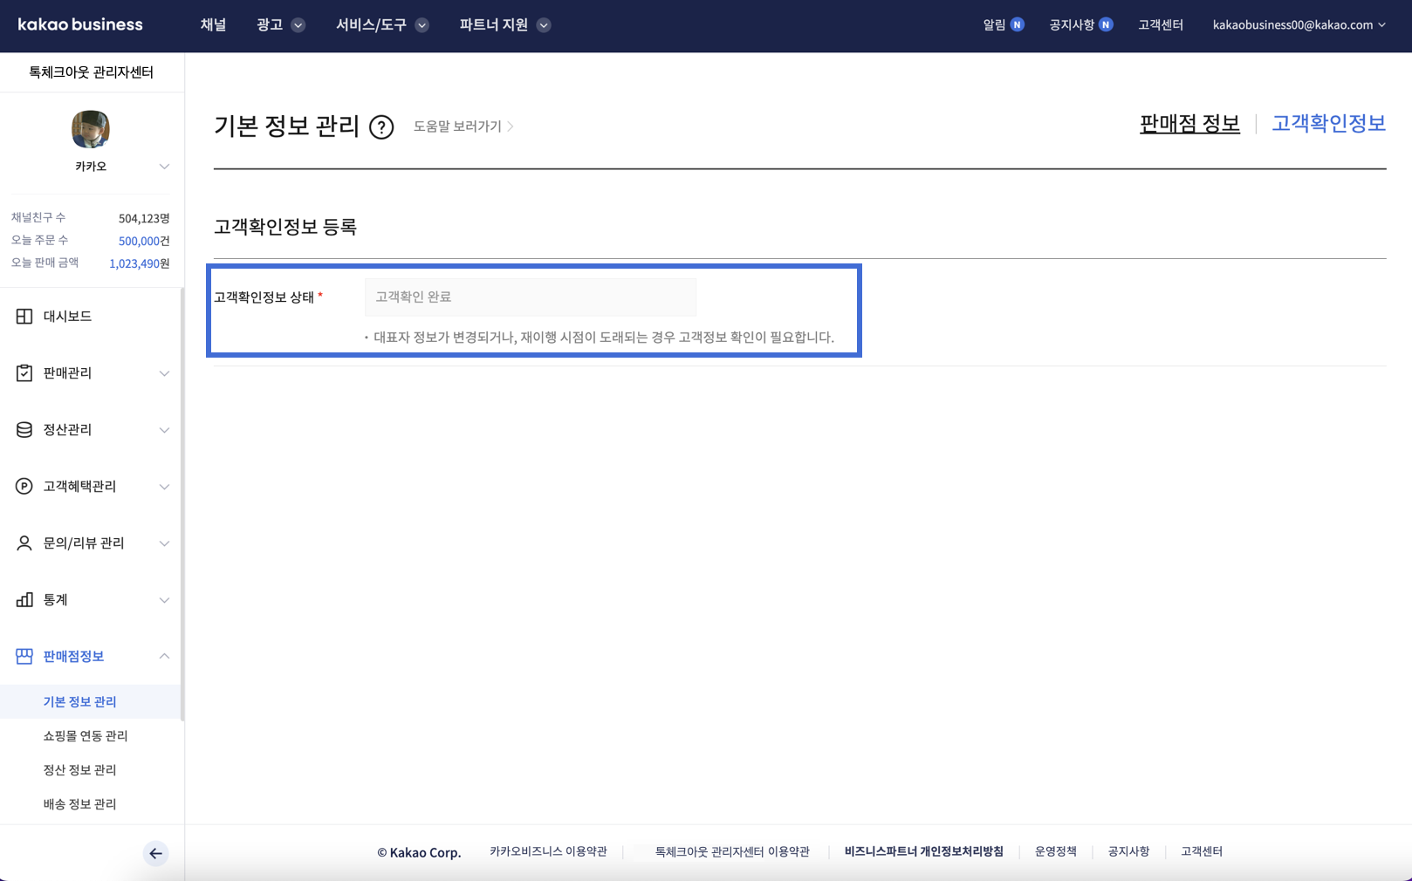This screenshot has width=1412, height=881.
Task: Switch to the 판매점 정보 tab
Action: tap(1189, 124)
